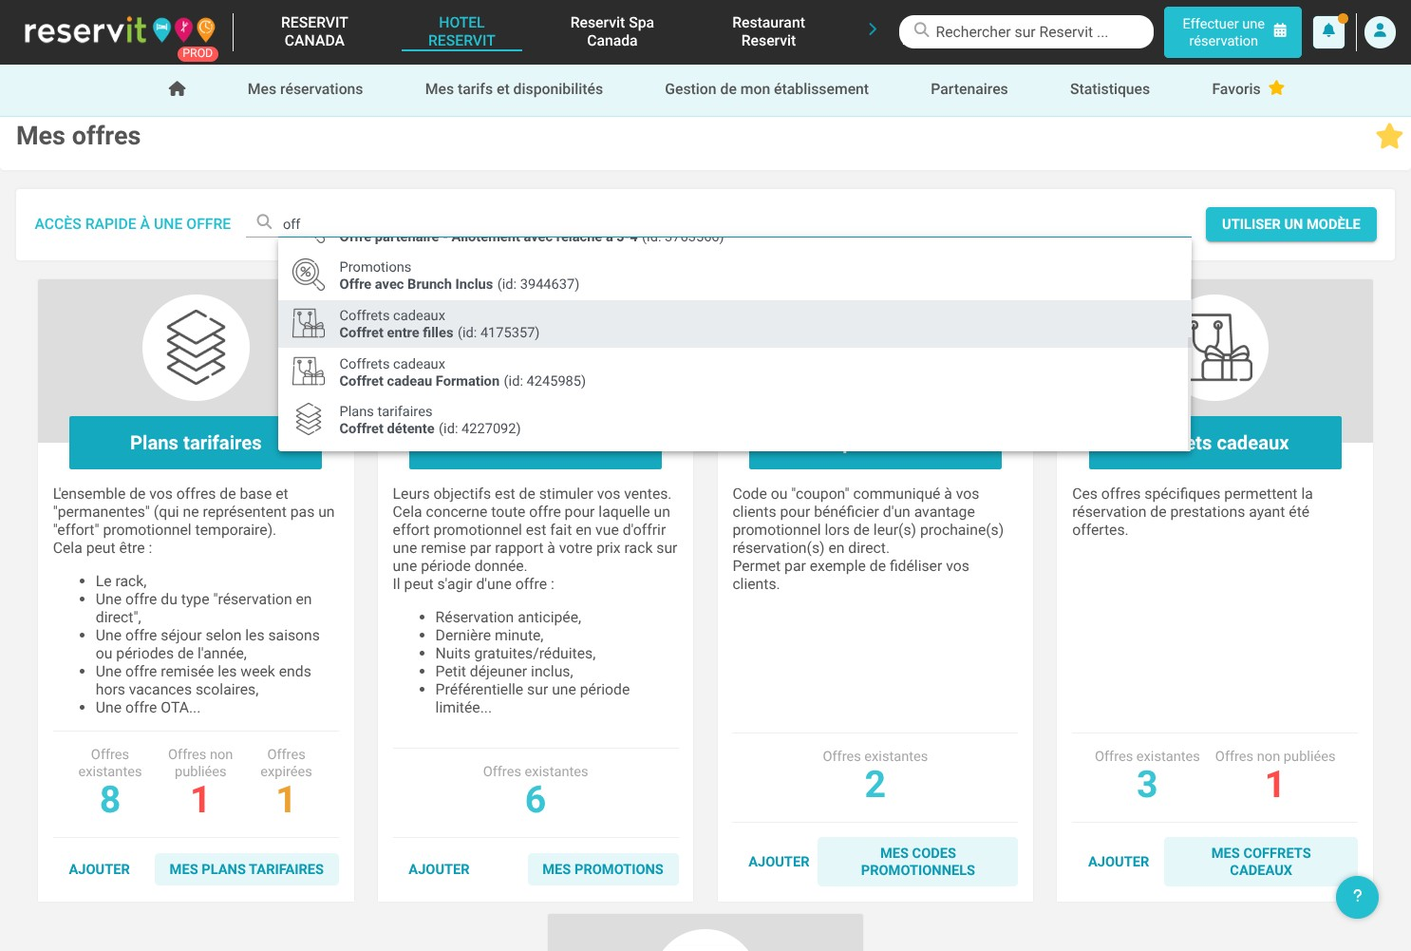Viewport: 1411px width, 951px height.
Task: Click the 2 existing promo codes count
Action: point(875,785)
